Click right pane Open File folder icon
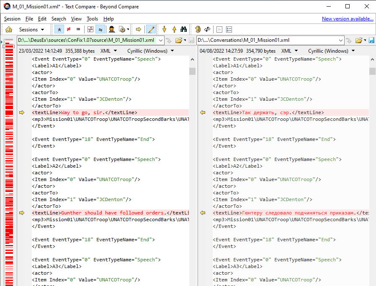 (x=359, y=40)
